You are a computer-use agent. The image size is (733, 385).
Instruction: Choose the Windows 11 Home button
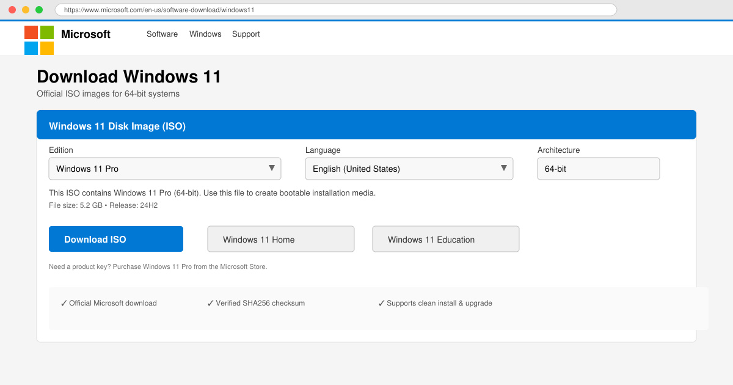click(281, 239)
